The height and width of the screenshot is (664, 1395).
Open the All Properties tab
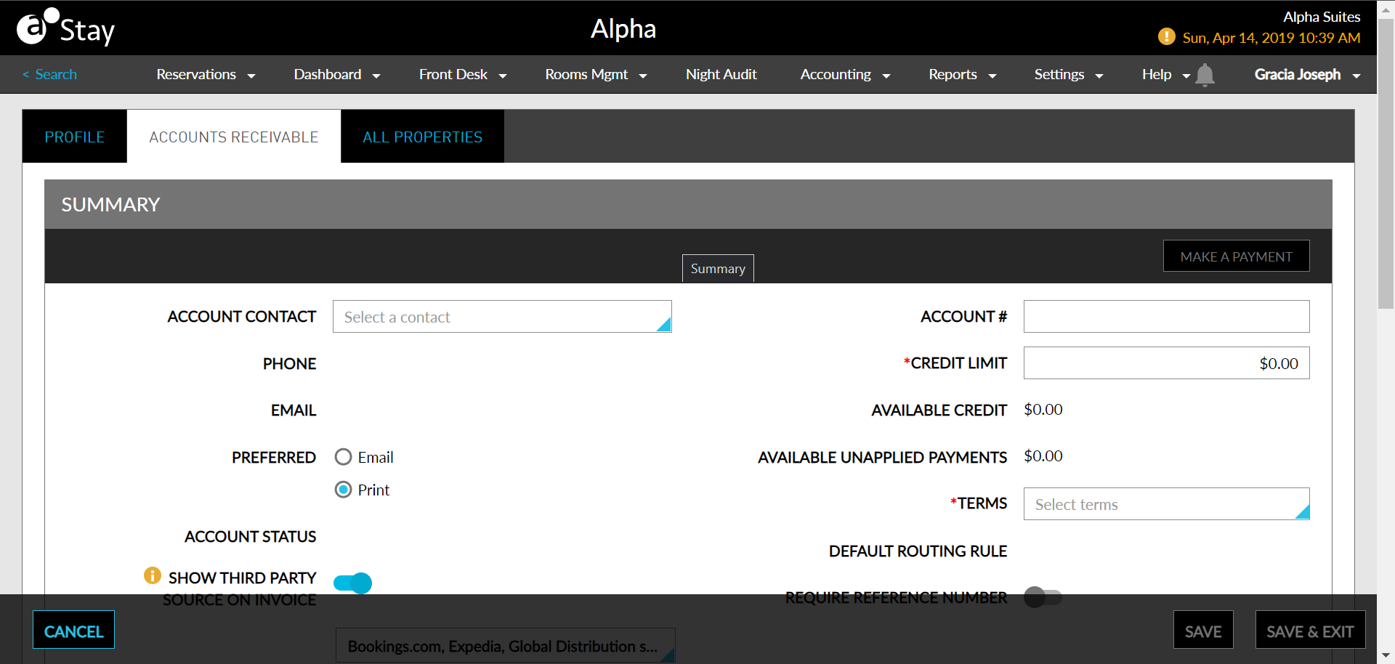422,136
